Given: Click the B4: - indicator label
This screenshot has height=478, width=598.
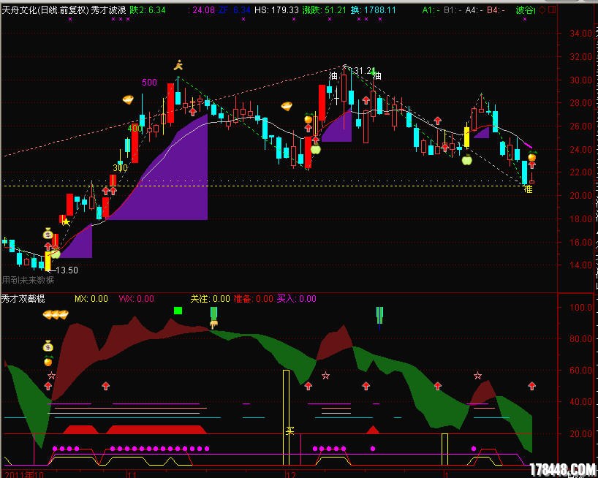Looking at the screenshot, I should click(496, 10).
